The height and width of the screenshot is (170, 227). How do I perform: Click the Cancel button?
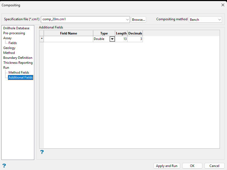tap(214, 166)
